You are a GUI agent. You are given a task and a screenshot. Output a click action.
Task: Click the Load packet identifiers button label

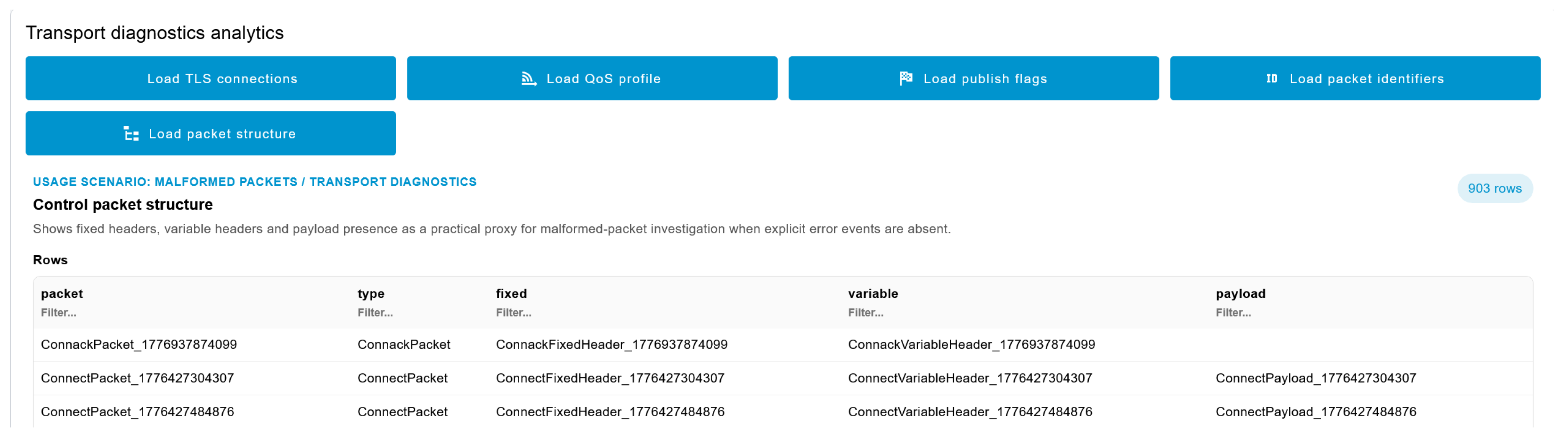(x=1366, y=79)
